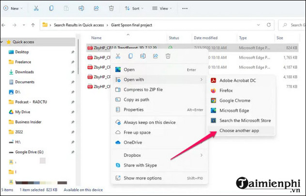This screenshot has width=306, height=196.
Task: Click the Share icon in the context menu
Action: pos(155,56)
